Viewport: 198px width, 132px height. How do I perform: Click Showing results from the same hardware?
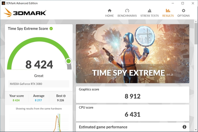(39, 109)
